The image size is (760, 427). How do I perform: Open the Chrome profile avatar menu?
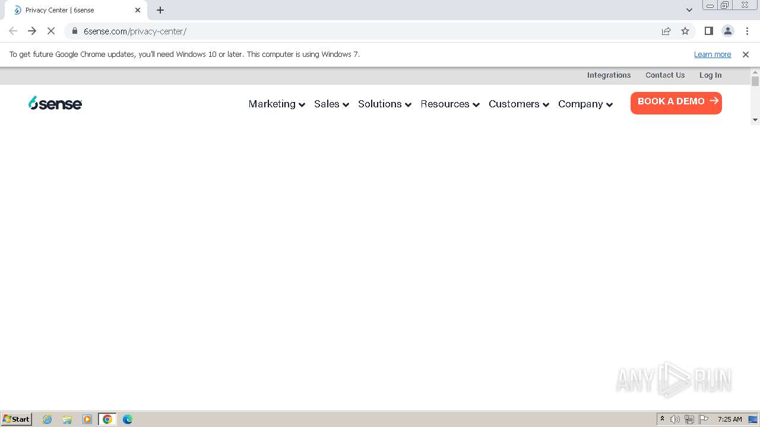point(728,31)
